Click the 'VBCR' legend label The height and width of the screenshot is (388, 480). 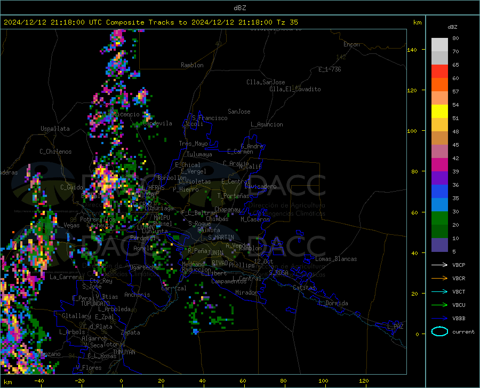459,279
